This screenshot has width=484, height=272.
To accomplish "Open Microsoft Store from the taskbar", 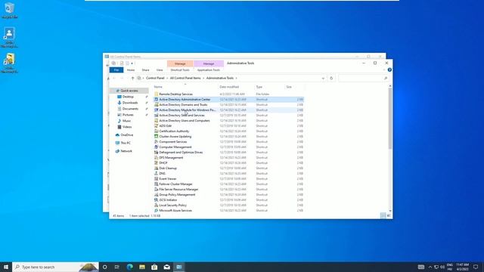I will click(154, 267).
